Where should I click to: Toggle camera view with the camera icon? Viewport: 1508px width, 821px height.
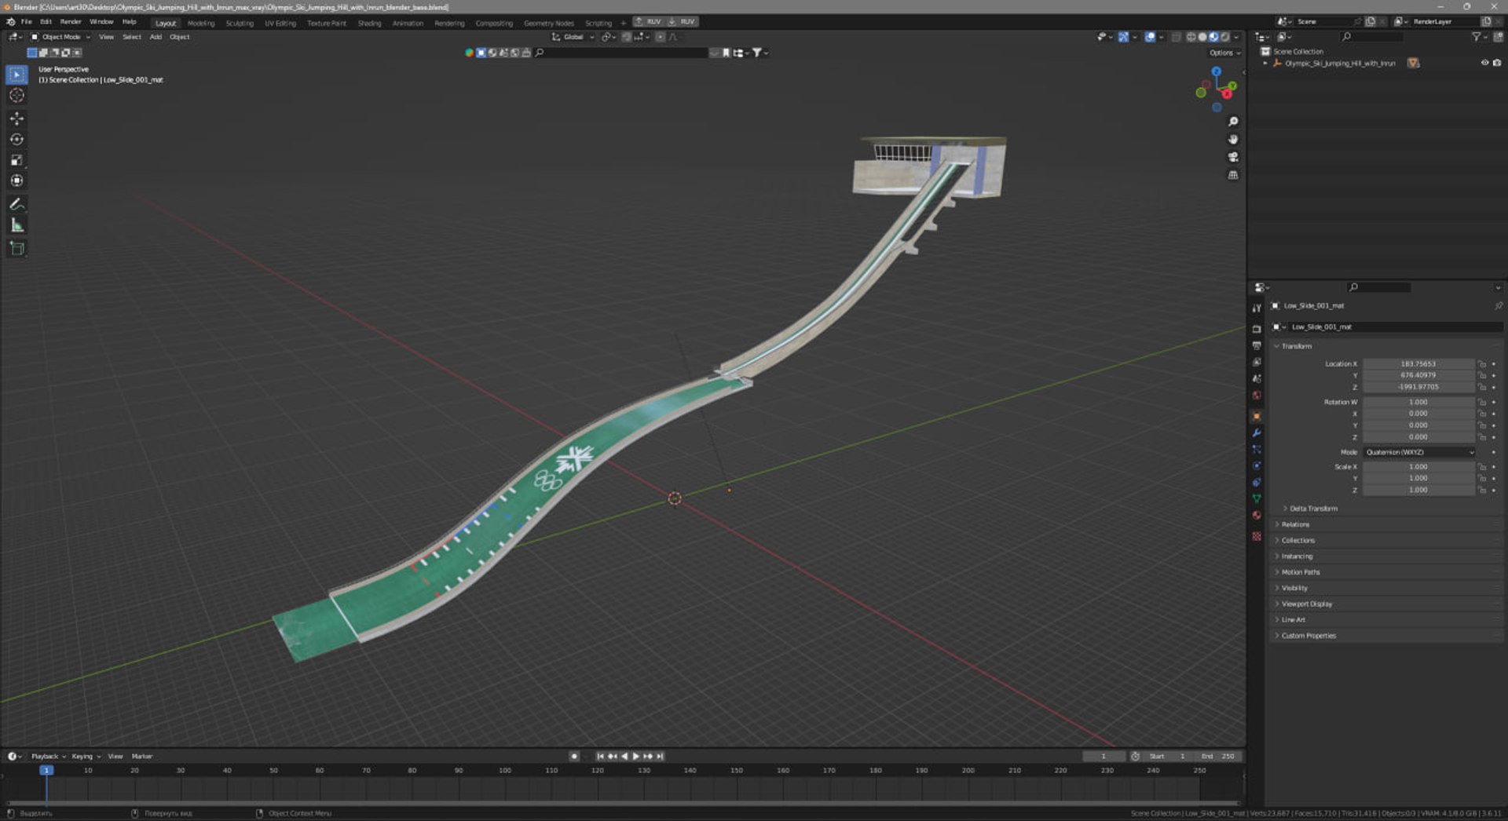point(1233,157)
